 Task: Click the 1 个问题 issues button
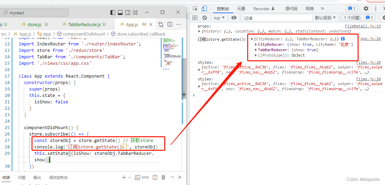358,18
